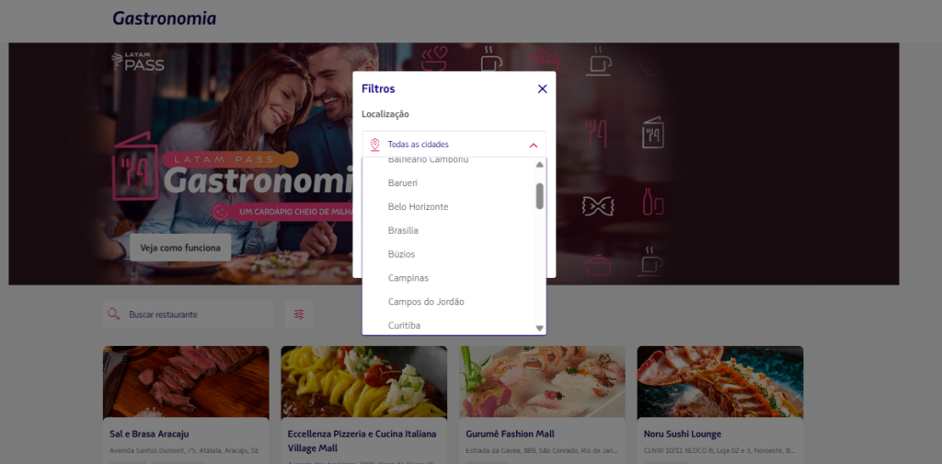Click the city list scrollbar thumb
Image resolution: width=942 pixels, height=464 pixels.
click(x=540, y=195)
